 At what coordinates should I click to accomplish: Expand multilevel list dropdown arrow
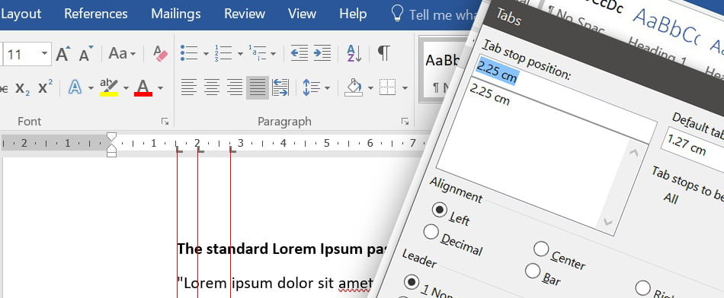(274, 54)
